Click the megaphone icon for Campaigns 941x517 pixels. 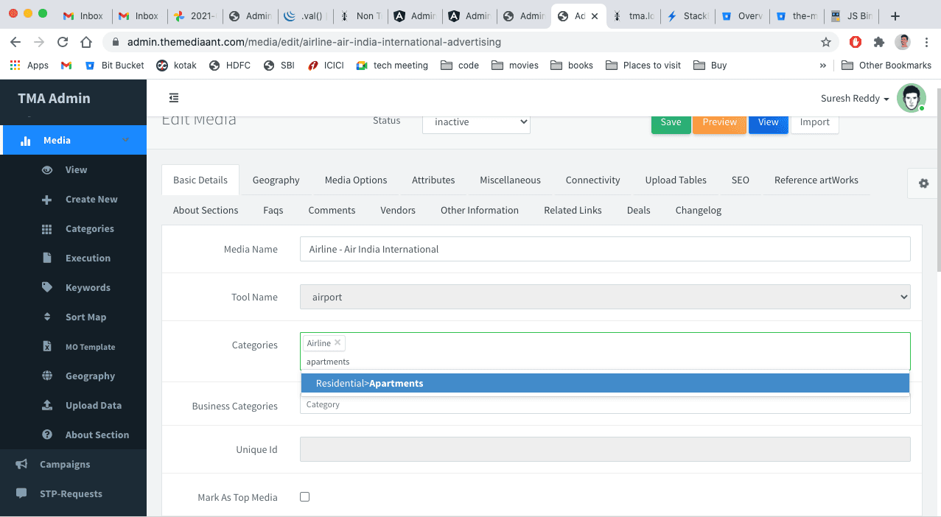pyautogui.click(x=21, y=465)
